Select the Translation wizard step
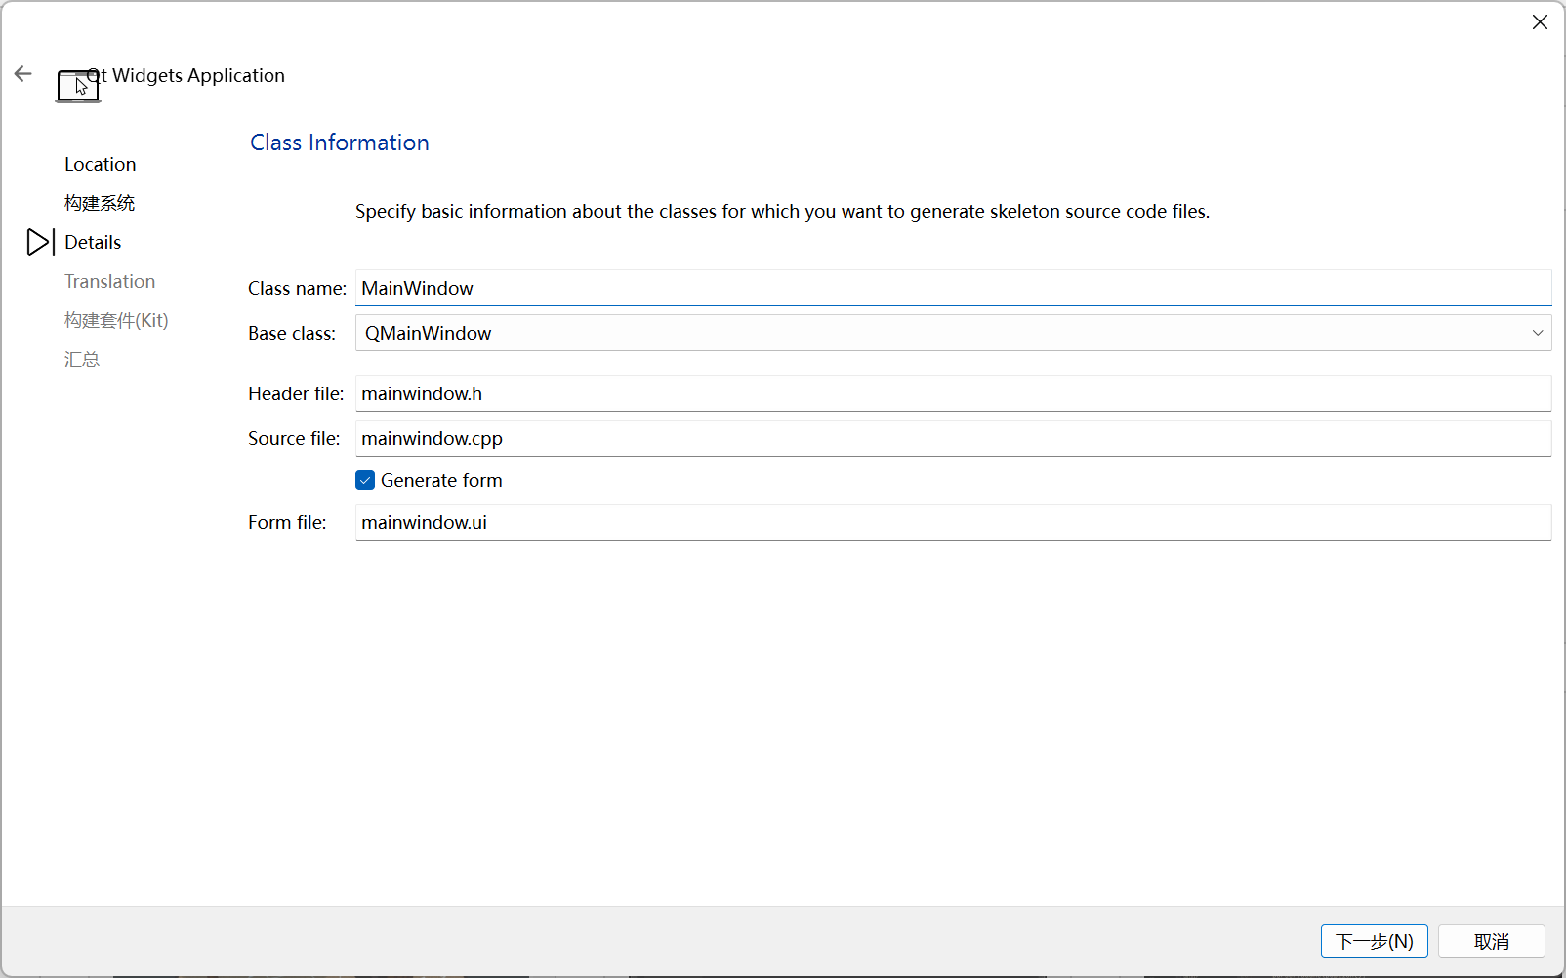The image size is (1566, 978). pyautogui.click(x=110, y=281)
